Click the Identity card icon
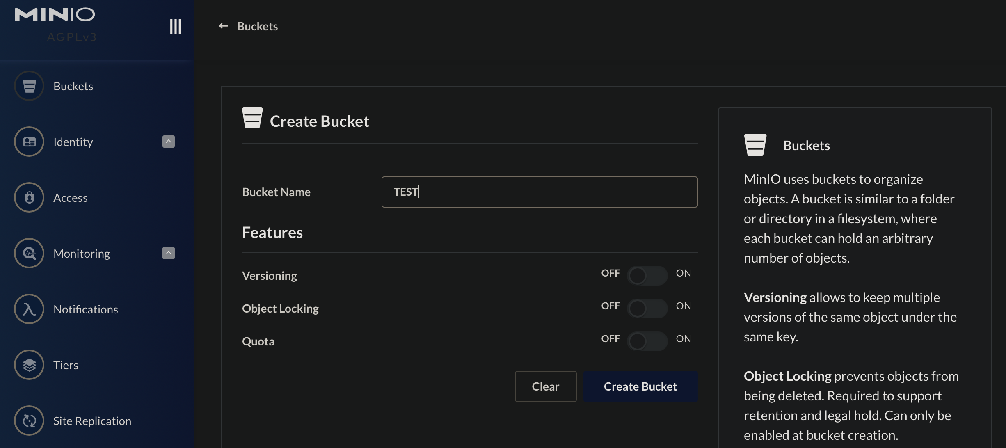This screenshot has height=448, width=1006. pyautogui.click(x=29, y=142)
